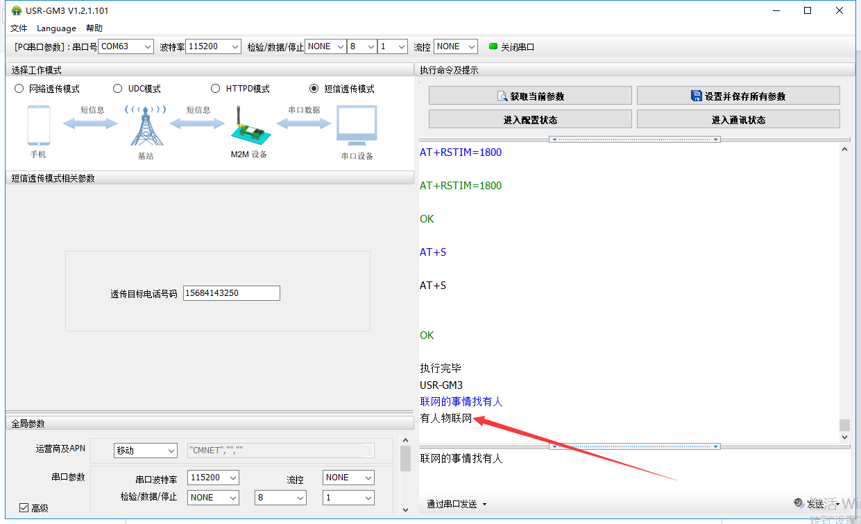Uncheck the 高级 checkbox

point(24,508)
